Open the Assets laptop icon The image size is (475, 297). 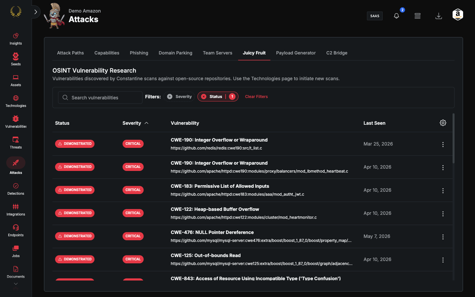click(16, 77)
